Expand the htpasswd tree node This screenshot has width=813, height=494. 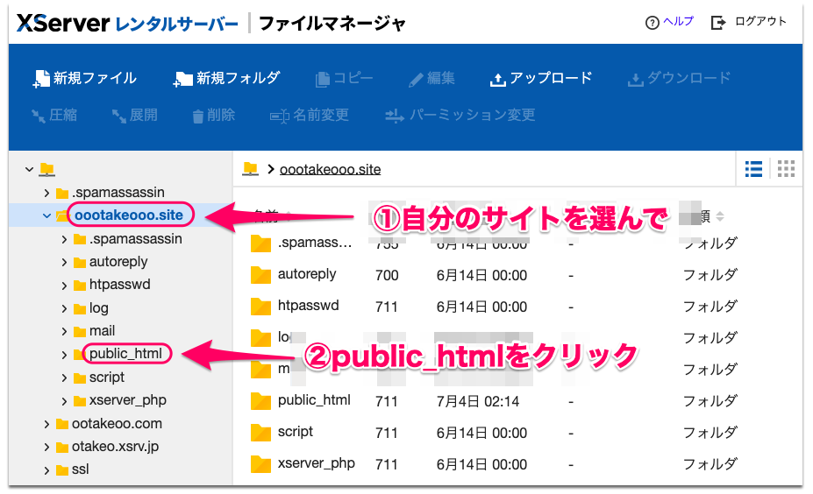click(64, 286)
